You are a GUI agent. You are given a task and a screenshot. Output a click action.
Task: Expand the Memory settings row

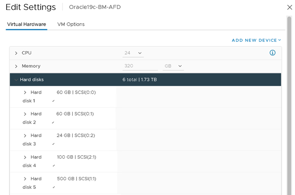pyautogui.click(x=16, y=66)
